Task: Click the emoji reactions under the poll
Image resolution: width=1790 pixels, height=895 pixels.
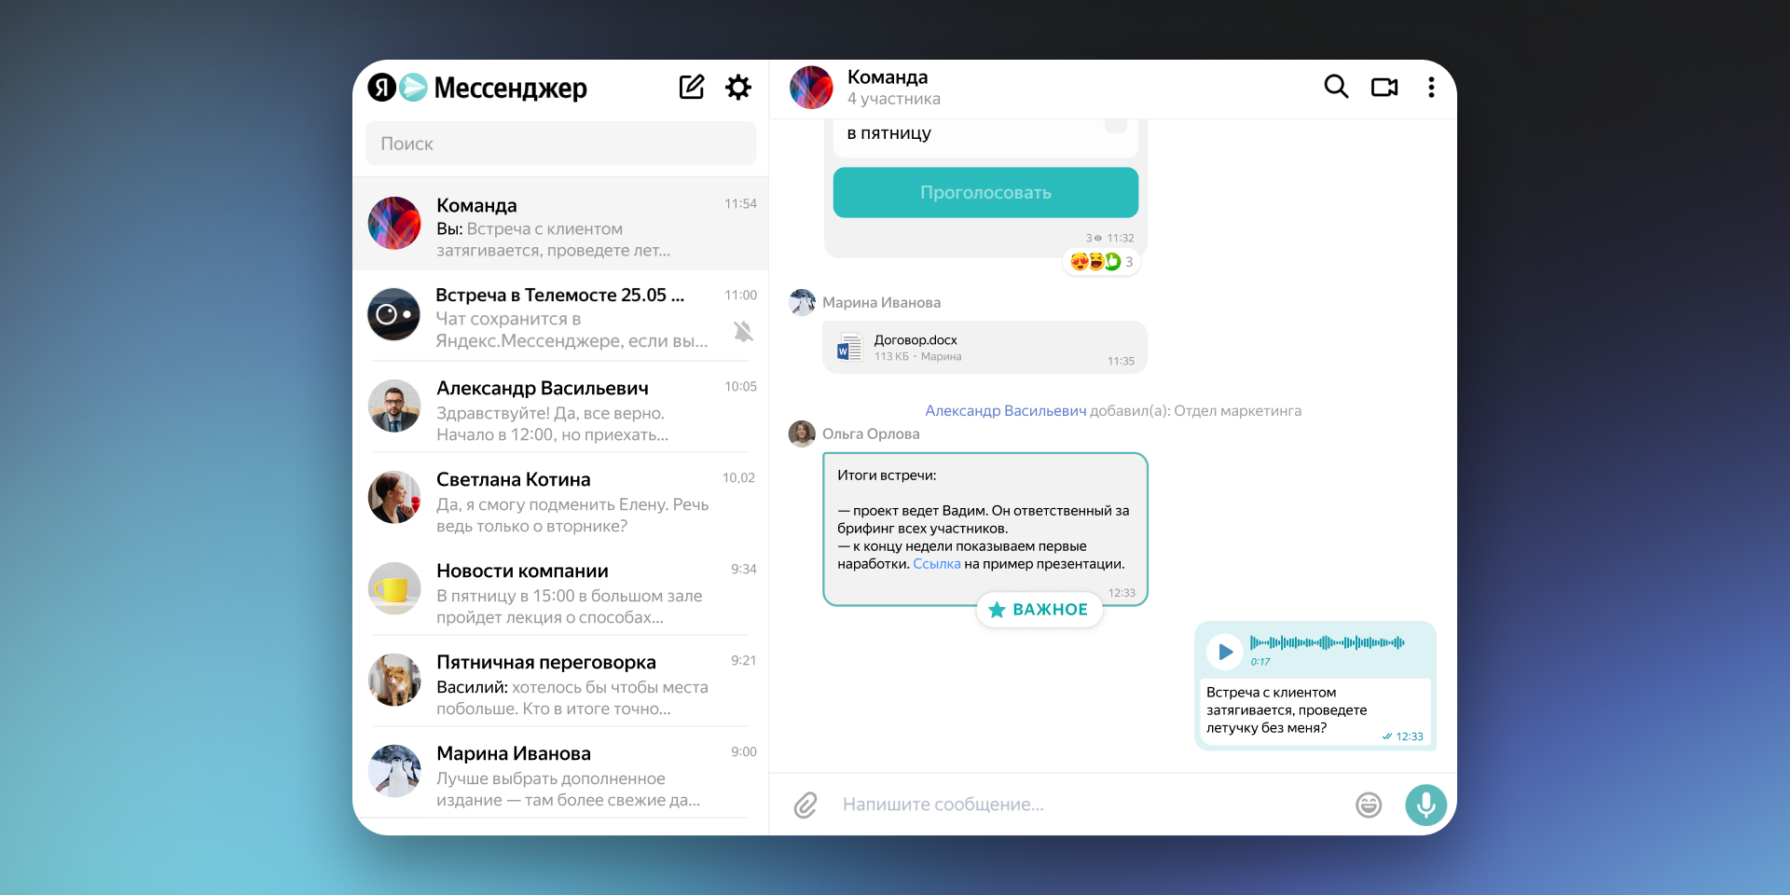Action: pyautogui.click(x=1101, y=262)
